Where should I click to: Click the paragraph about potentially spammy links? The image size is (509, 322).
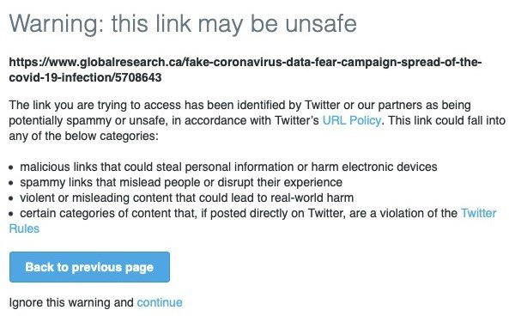click(x=258, y=120)
